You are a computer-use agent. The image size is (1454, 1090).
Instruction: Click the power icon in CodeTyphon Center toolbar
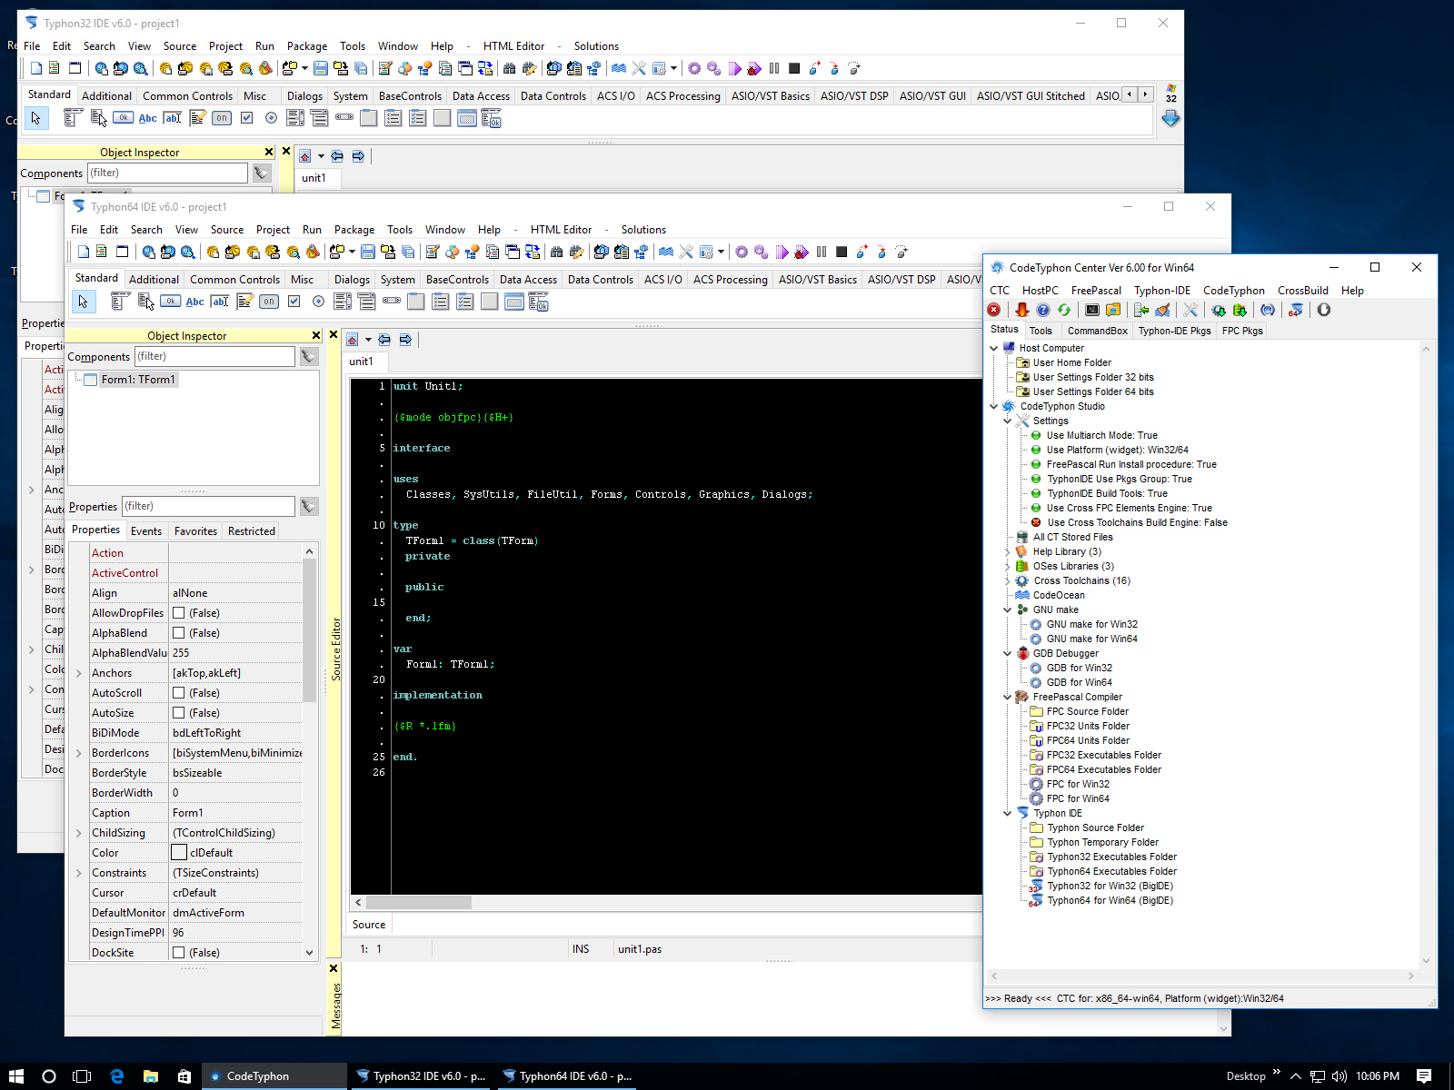1324,311
